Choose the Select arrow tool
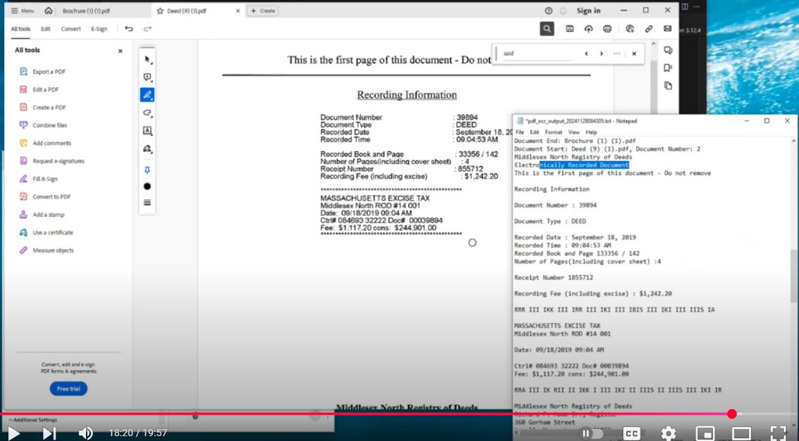The height and width of the screenshot is (441, 799). [147, 60]
